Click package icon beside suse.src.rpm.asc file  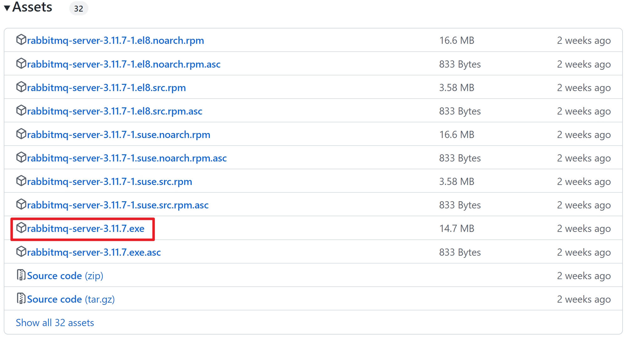coord(21,204)
